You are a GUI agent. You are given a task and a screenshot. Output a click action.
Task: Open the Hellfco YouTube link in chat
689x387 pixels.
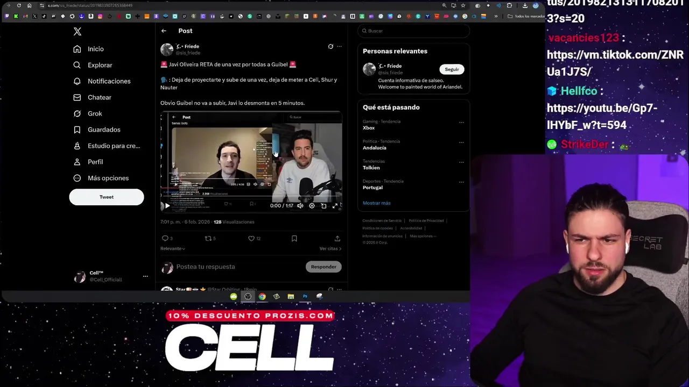(x=602, y=117)
